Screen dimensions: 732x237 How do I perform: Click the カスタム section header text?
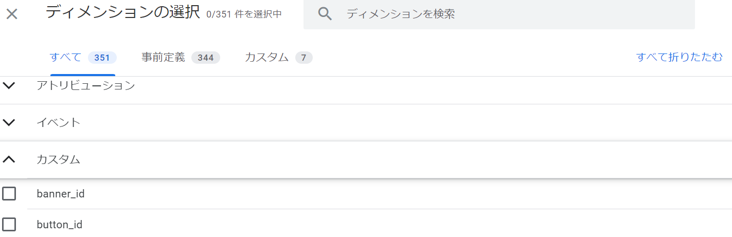58,159
